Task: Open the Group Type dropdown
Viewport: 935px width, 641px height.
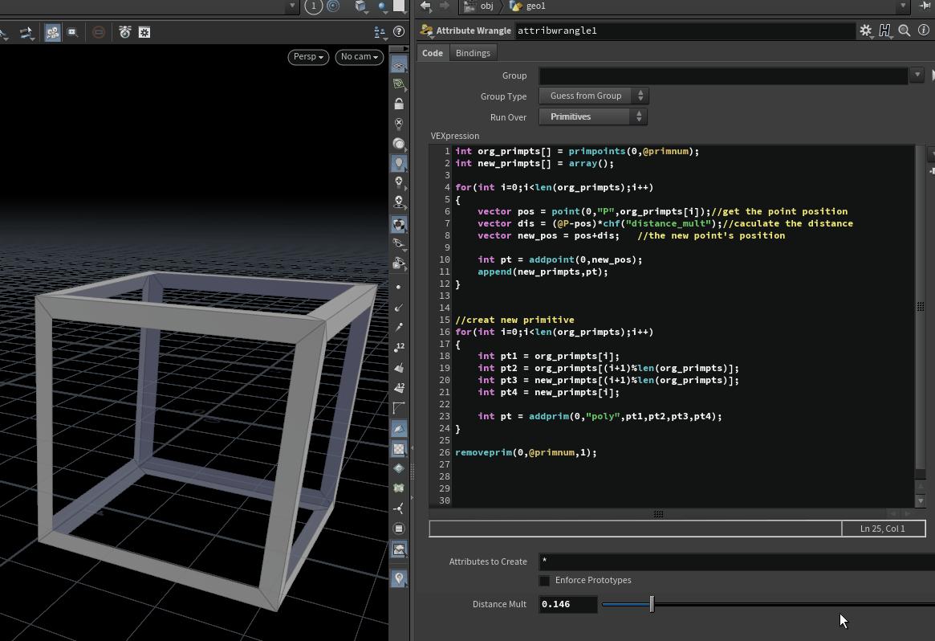Action: point(593,96)
